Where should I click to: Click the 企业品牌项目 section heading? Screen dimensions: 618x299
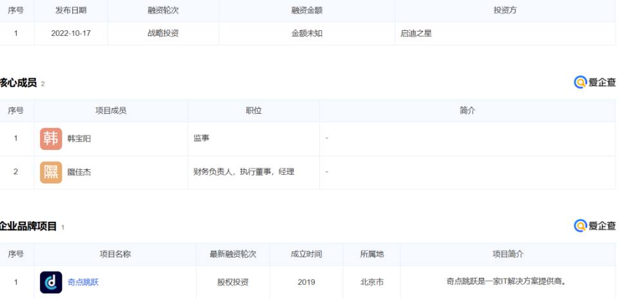[28, 226]
